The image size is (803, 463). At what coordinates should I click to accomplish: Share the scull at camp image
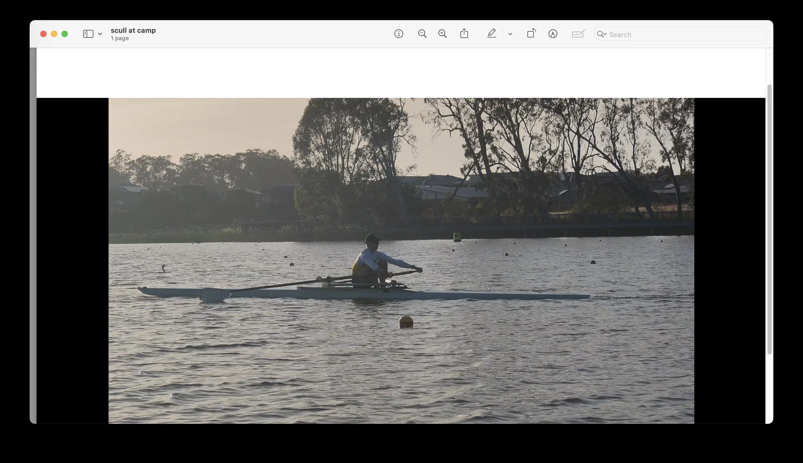[x=464, y=33]
